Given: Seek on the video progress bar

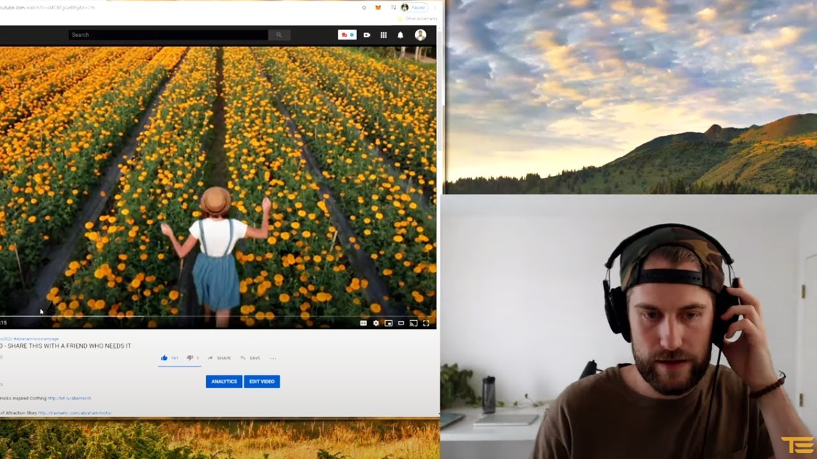Looking at the screenshot, I should tap(218, 316).
